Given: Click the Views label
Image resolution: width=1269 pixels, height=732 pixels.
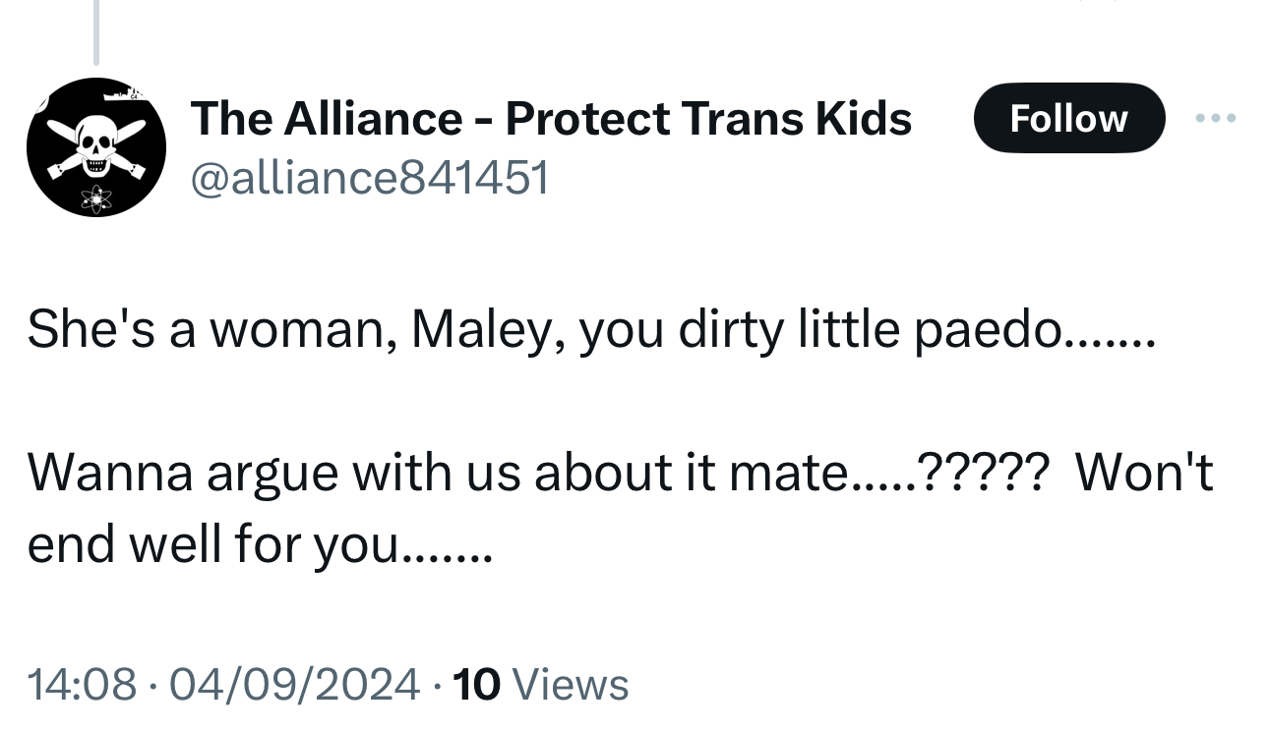Looking at the screenshot, I should pyautogui.click(x=571, y=684).
